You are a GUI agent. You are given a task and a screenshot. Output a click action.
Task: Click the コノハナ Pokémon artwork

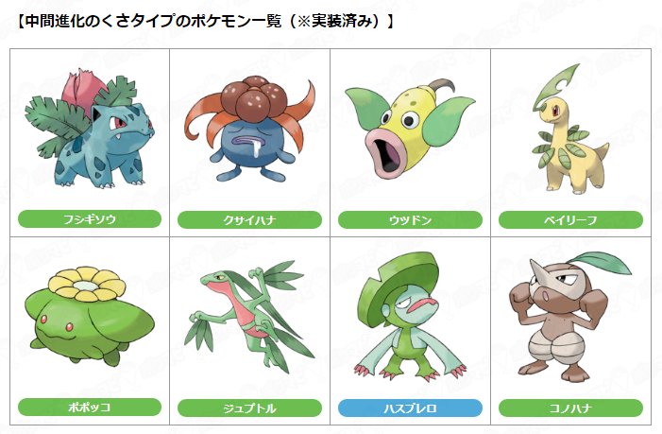570,317
